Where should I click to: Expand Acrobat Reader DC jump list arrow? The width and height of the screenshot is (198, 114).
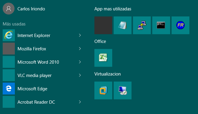[80, 102]
